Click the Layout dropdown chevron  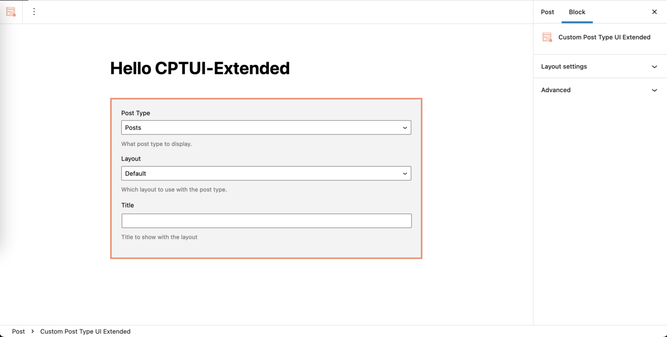[x=405, y=173]
